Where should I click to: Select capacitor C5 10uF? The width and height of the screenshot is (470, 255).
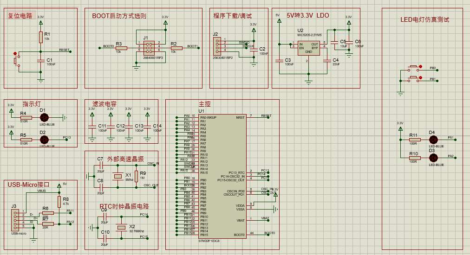coord(334,43)
